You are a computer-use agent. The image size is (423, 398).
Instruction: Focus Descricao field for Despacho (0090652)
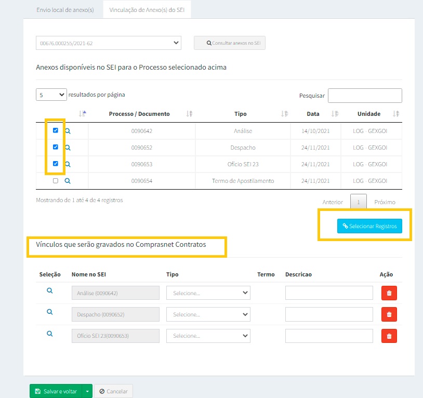(x=329, y=314)
